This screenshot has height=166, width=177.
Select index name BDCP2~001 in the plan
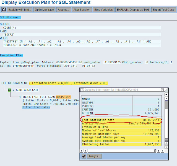click(x=63, y=97)
